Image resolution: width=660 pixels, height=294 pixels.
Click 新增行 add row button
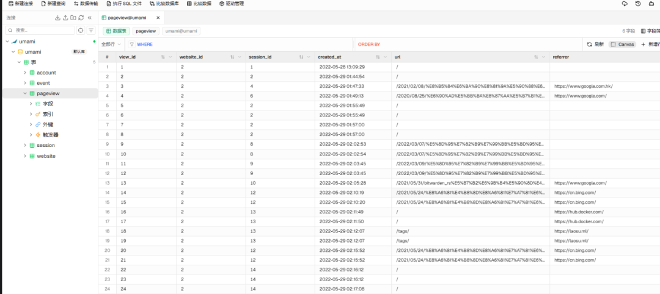650,44
